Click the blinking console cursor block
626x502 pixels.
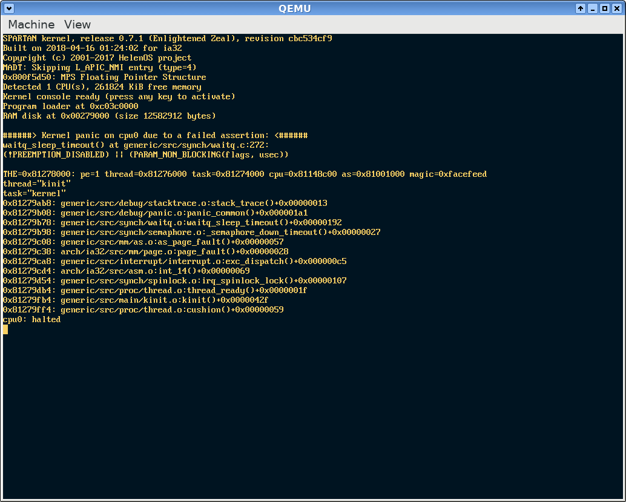tap(5, 329)
